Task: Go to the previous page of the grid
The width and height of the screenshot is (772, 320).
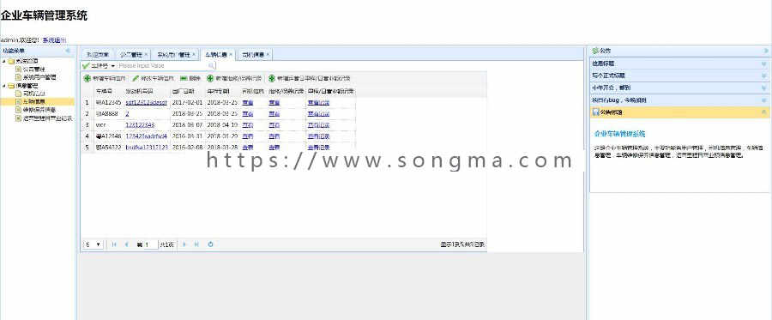Action: pyautogui.click(x=127, y=245)
